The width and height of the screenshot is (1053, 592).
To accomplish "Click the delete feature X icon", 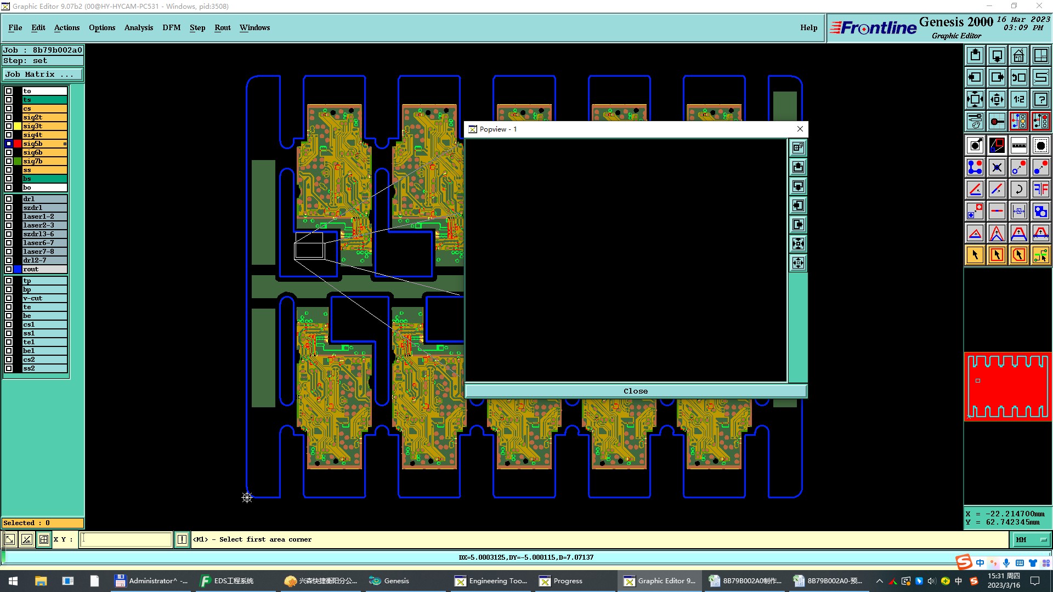I will pos(997,167).
